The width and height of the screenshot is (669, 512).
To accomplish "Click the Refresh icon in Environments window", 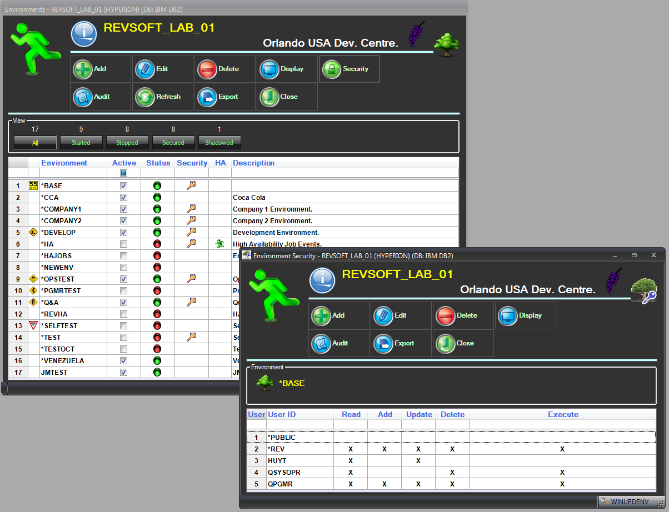I will coord(145,97).
